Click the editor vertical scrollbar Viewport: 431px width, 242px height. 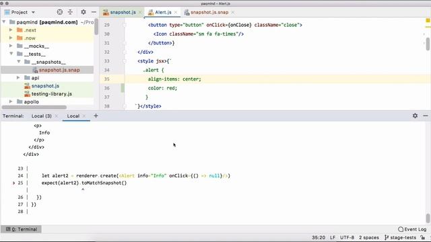[428, 44]
